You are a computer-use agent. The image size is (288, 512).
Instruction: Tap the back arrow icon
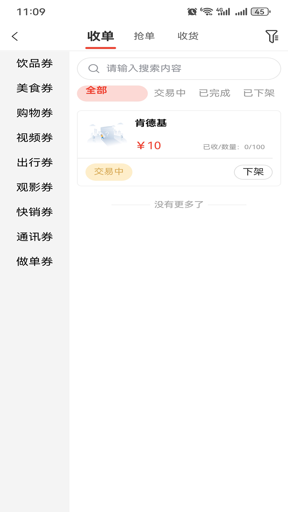(x=15, y=36)
